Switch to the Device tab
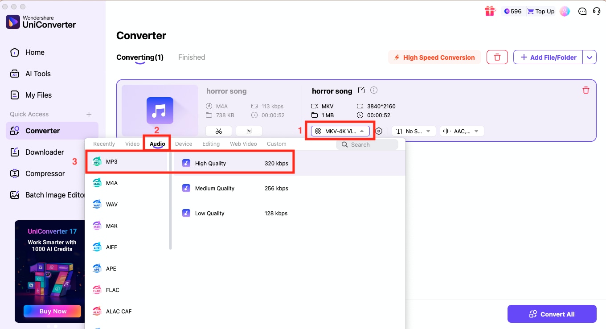The width and height of the screenshot is (606, 329). (184, 144)
